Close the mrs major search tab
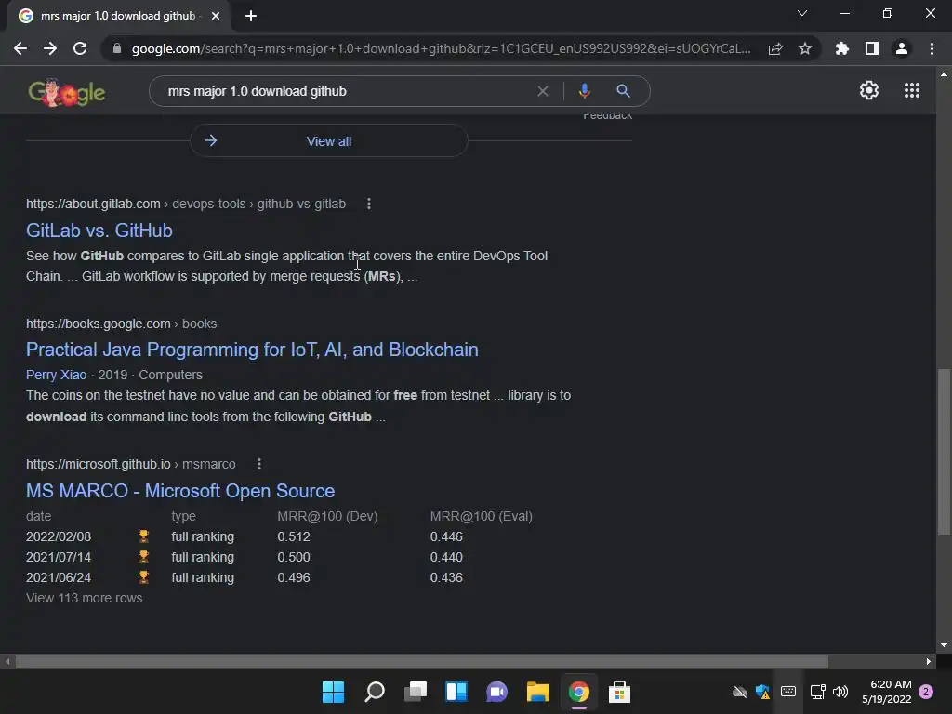This screenshot has width=952, height=714. [215, 16]
